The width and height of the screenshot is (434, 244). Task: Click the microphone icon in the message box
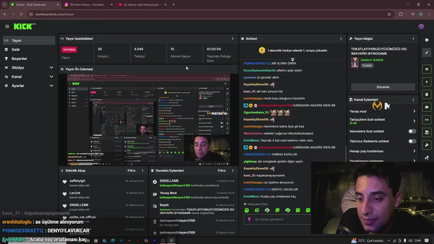[249, 219]
